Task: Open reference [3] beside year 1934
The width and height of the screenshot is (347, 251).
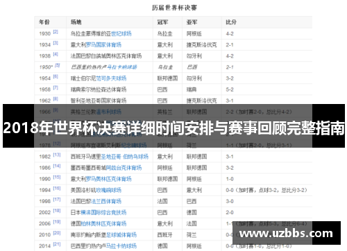Action: [x=56, y=43]
